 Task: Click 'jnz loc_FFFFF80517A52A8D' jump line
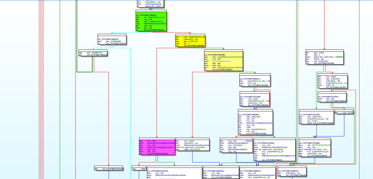(x=254, y=85)
